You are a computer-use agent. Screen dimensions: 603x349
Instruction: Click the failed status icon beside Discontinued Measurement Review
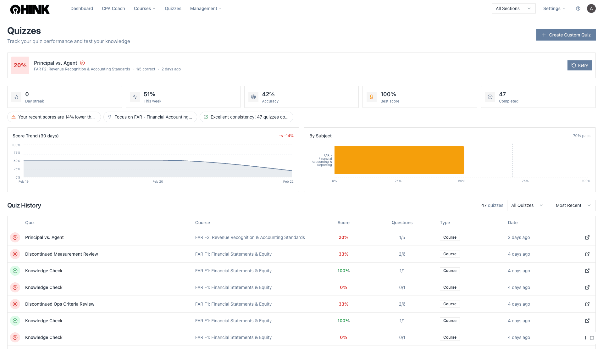[x=15, y=254]
